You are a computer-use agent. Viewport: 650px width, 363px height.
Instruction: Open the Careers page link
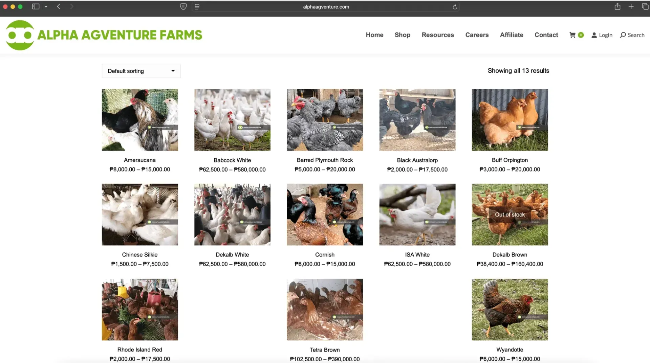coord(477,35)
